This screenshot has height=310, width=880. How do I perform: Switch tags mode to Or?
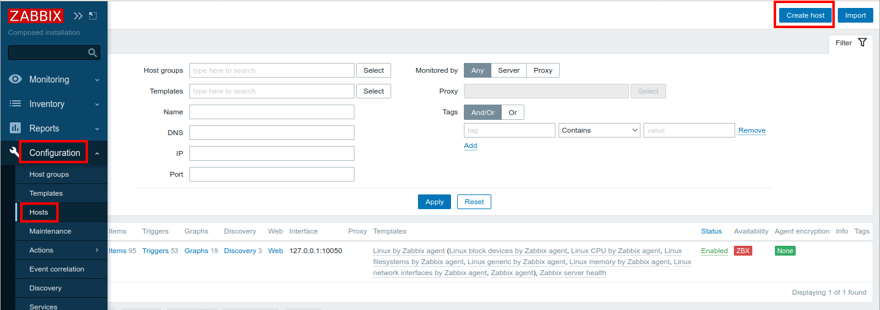(513, 113)
